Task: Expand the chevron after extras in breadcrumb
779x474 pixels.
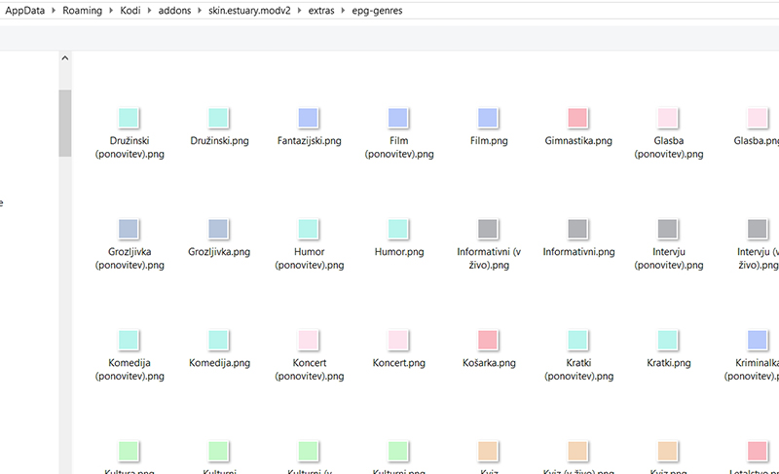Action: 344,11
